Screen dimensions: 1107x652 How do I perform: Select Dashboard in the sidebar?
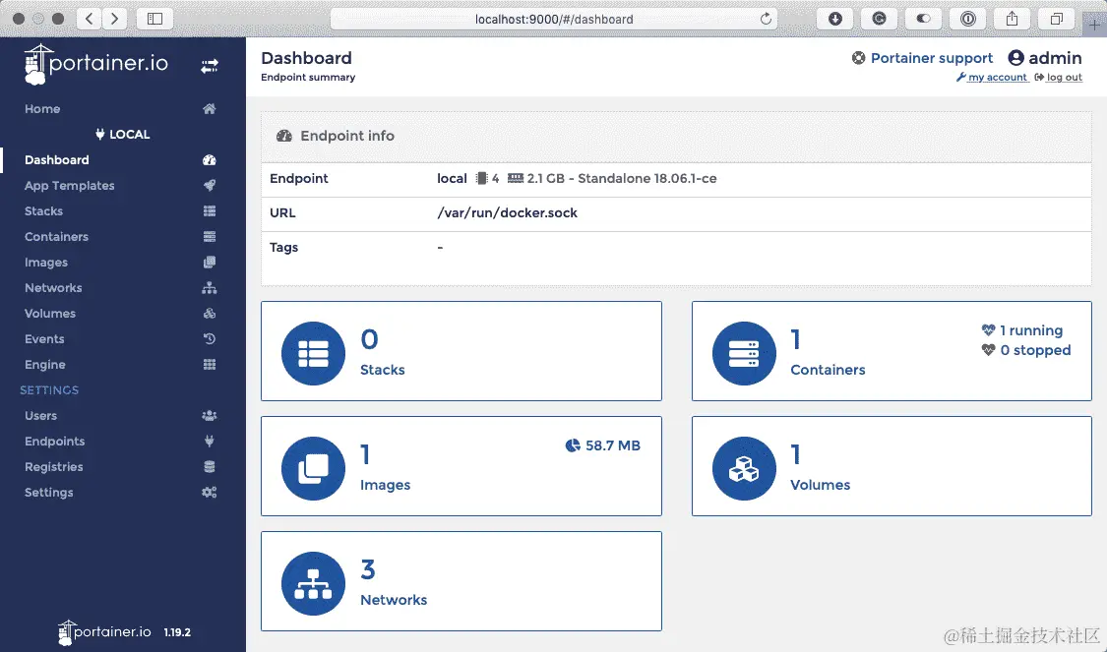tap(56, 160)
